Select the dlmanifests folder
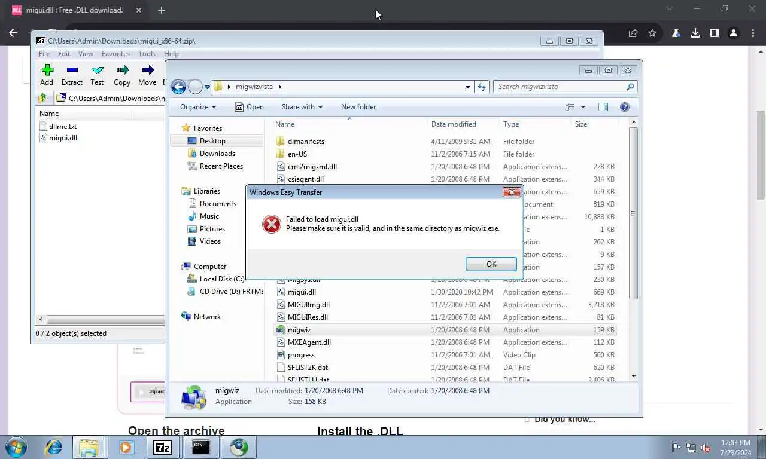766x459 pixels. coord(306,142)
